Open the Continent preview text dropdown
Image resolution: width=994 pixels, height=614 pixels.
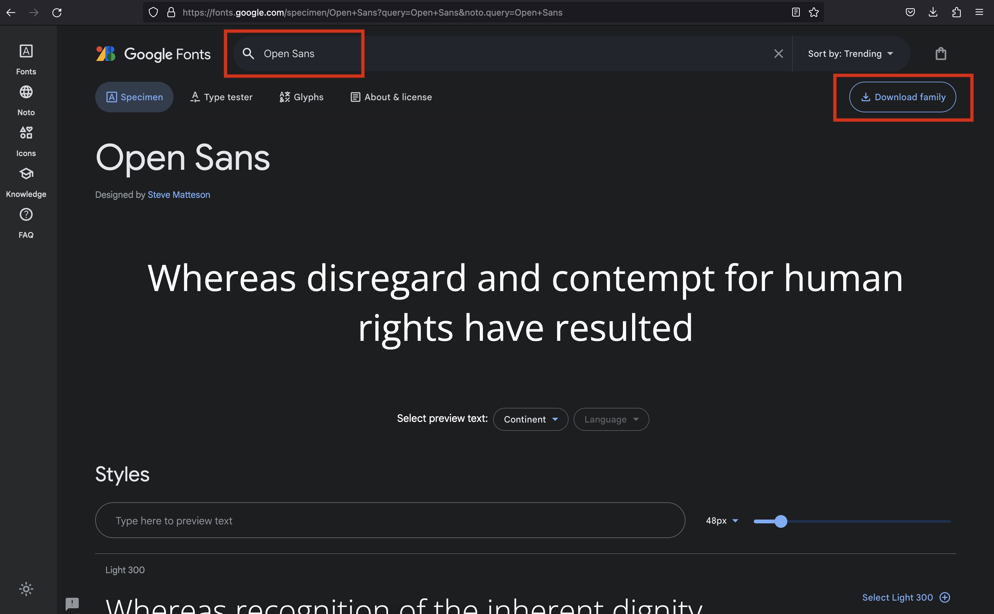coord(531,419)
